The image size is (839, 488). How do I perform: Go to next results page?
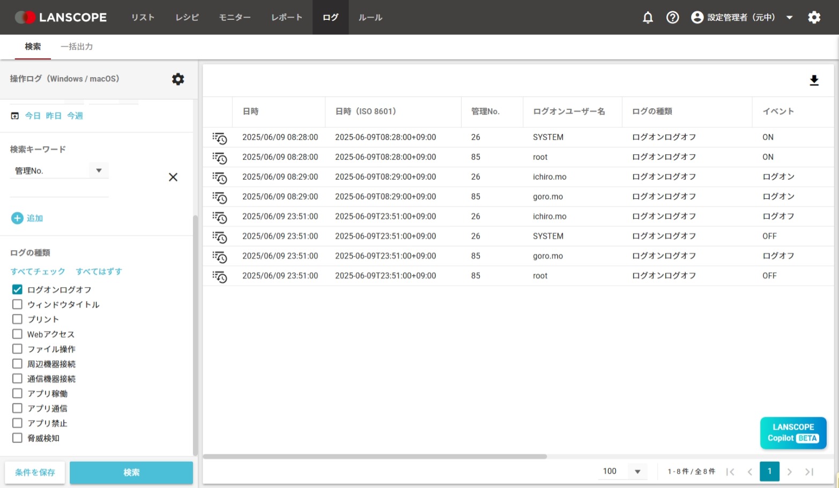tap(789, 472)
